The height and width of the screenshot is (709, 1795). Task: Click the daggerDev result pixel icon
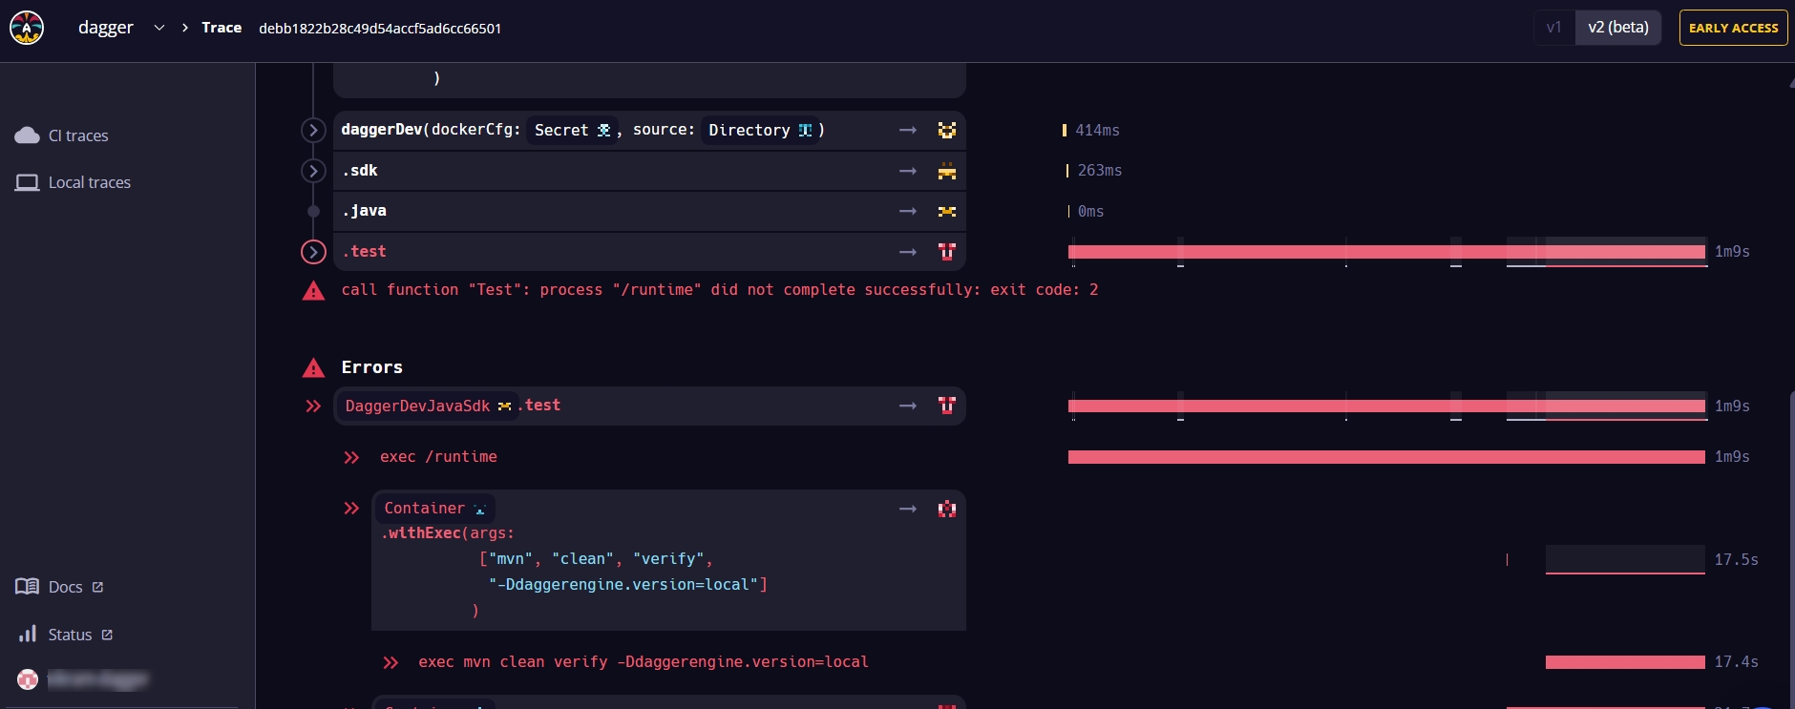[947, 130]
